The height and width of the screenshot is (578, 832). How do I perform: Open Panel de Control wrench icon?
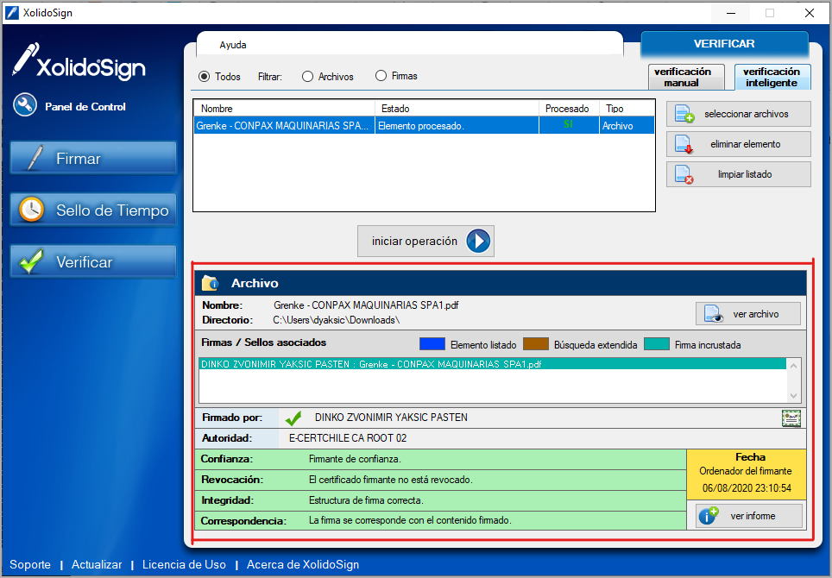coord(25,105)
